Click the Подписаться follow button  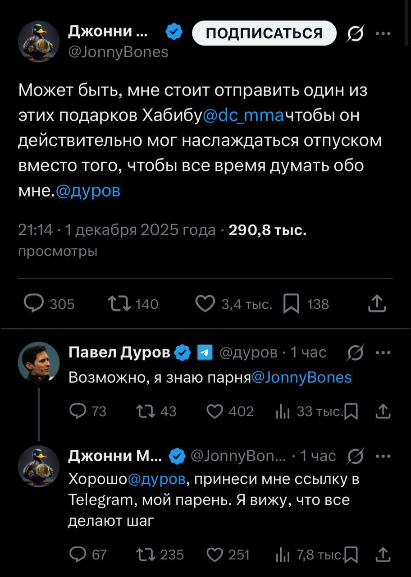pos(264,33)
